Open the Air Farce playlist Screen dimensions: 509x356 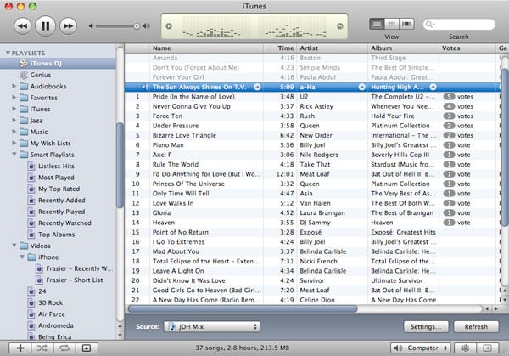click(51, 314)
